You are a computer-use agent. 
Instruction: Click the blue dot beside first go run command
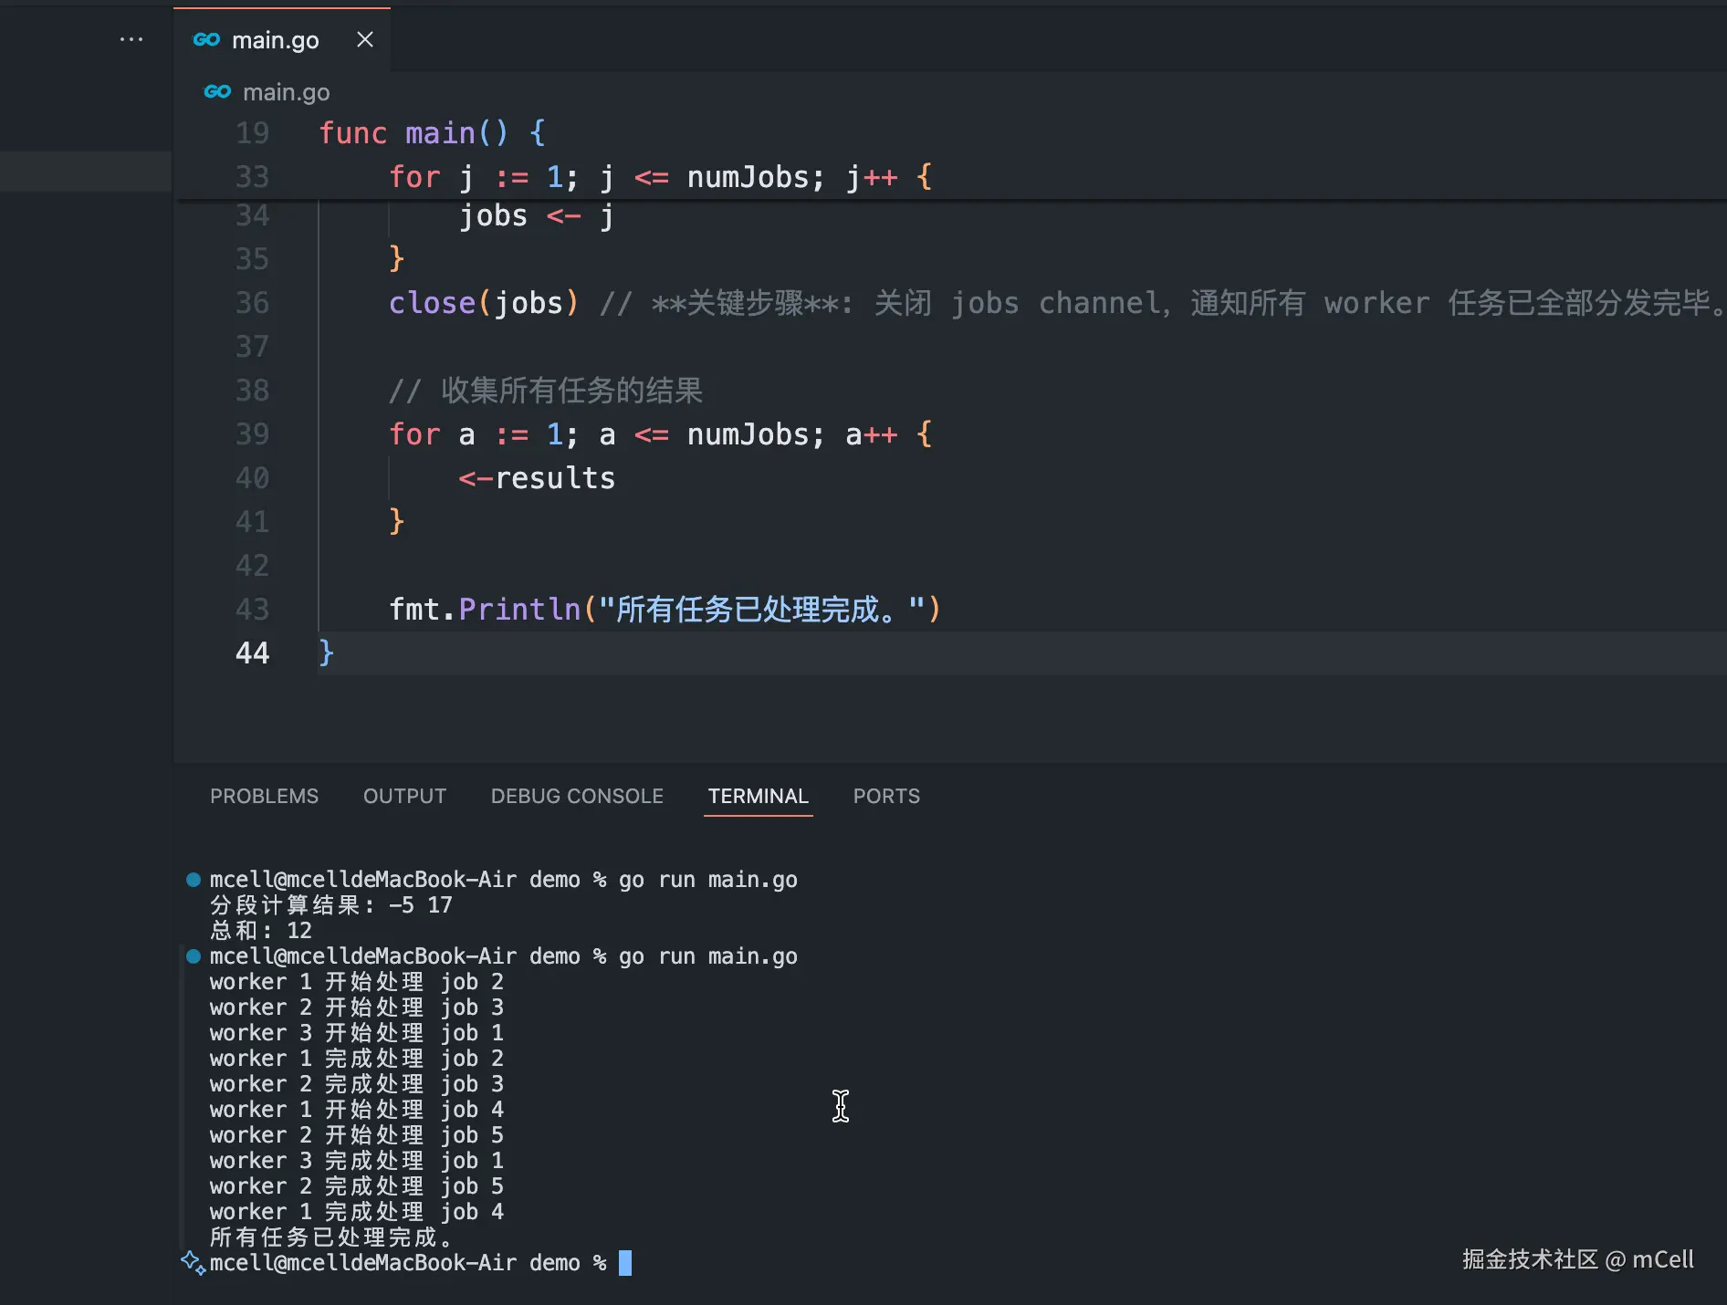click(194, 880)
